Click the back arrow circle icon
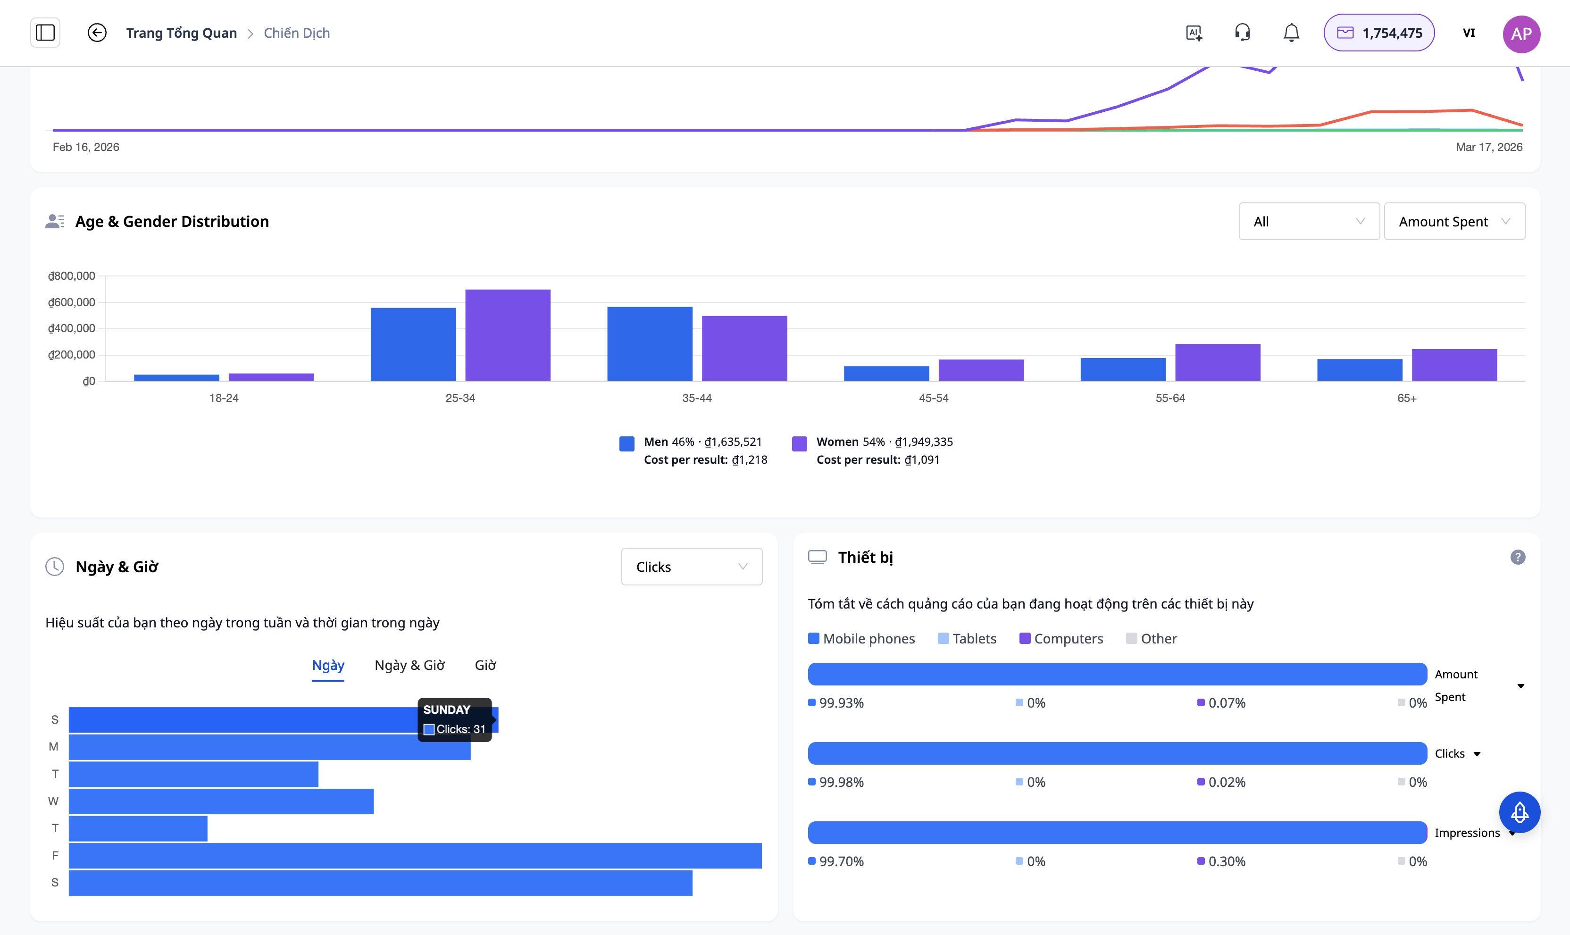 [96, 33]
